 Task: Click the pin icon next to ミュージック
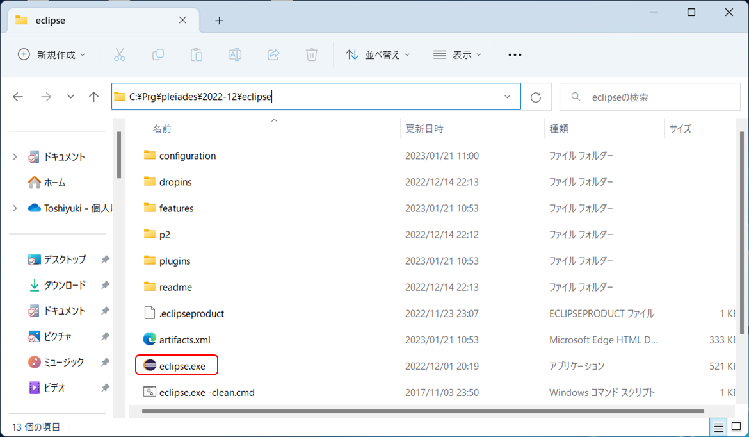click(105, 363)
